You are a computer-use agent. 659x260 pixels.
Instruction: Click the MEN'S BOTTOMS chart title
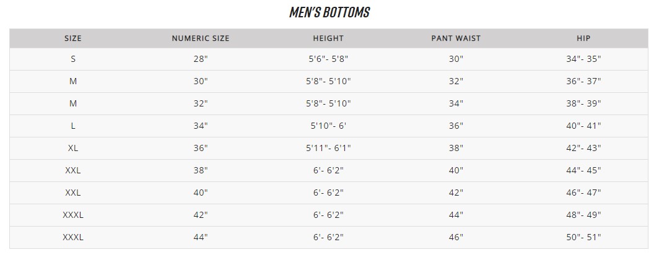329,12
